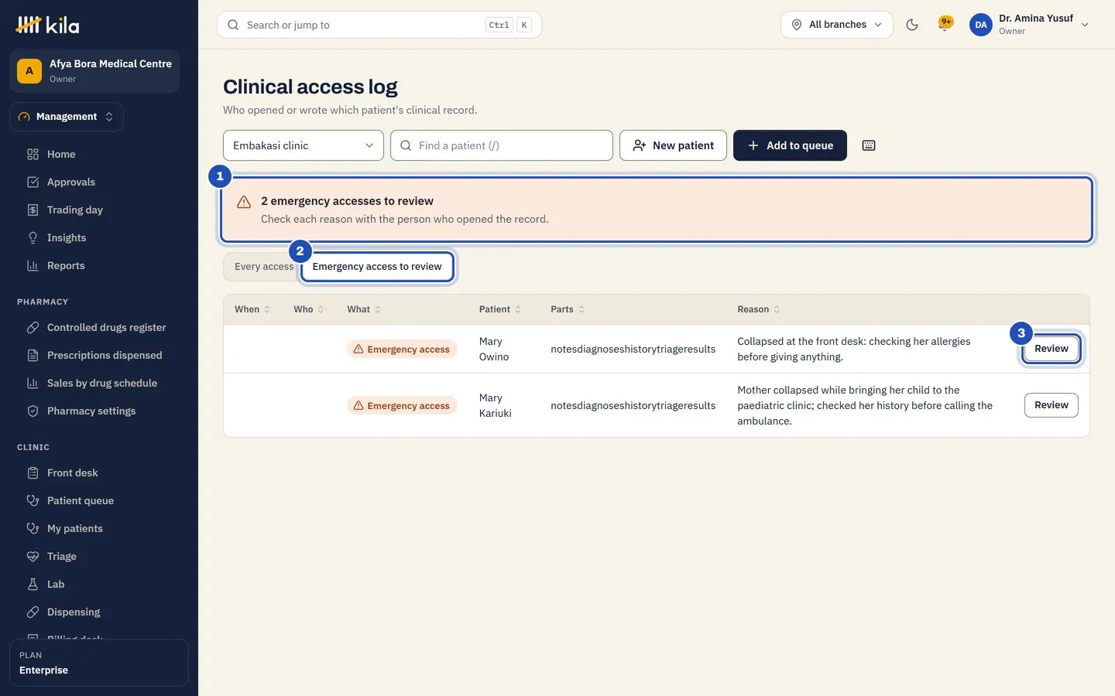Open the All branches dropdown
This screenshot has height=696, width=1115.
(837, 25)
